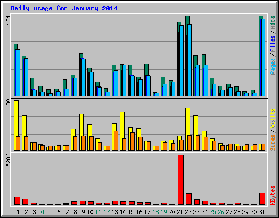The width and height of the screenshot is (279, 218).
Task: Click the Sites legend label
Action: coord(273,143)
